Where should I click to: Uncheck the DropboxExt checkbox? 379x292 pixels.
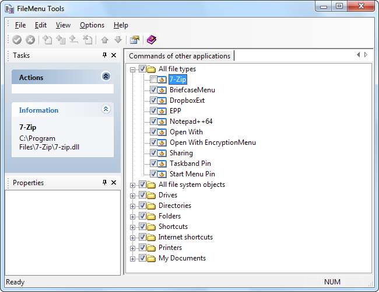153,100
